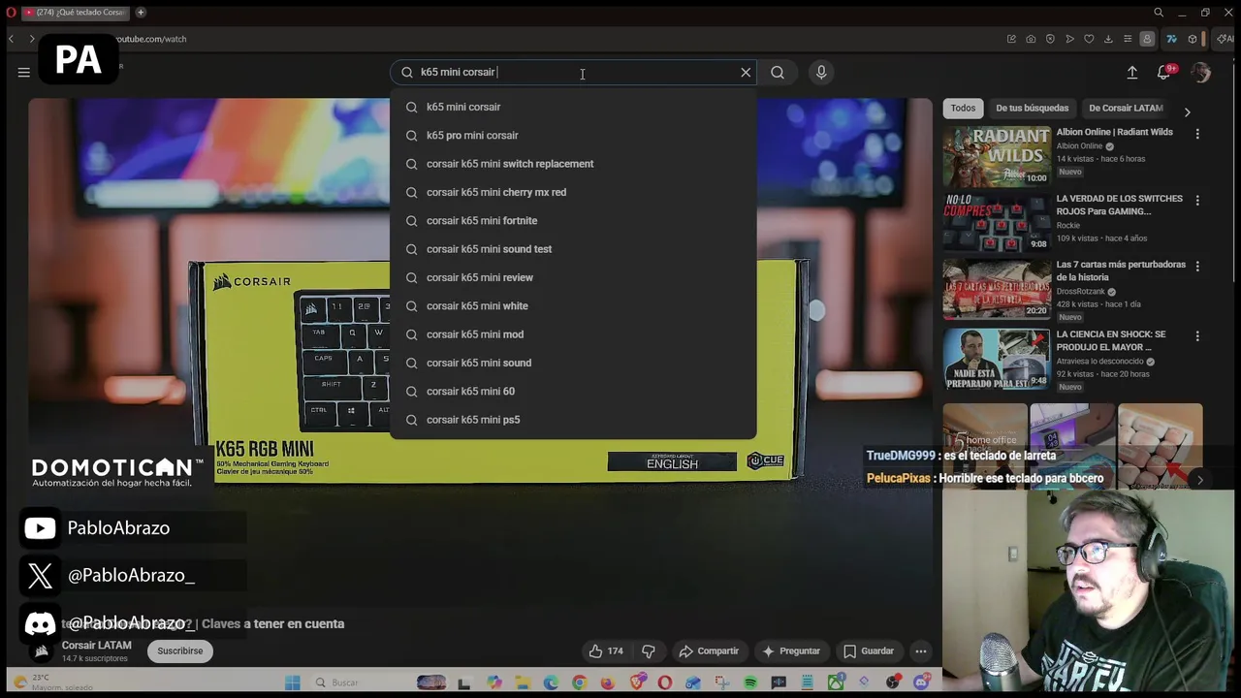Open Spotify from the taskbar
Screen dimensions: 1241x698
click(x=750, y=682)
